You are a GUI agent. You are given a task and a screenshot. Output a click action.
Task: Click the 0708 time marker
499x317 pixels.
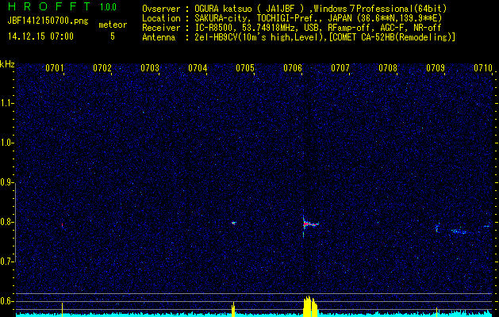388,68
